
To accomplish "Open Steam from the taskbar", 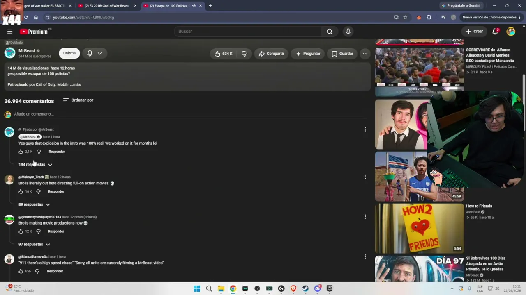I will [x=305, y=288].
